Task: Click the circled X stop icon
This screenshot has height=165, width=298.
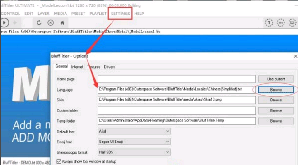Action: [x=51, y=23]
